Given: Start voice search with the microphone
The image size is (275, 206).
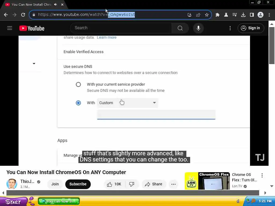Looking at the screenshot, I should click(x=198, y=28).
